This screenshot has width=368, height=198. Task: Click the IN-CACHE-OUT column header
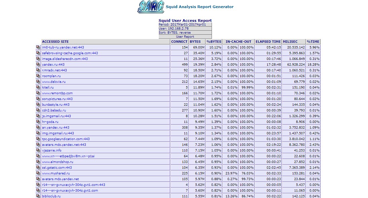click(238, 41)
